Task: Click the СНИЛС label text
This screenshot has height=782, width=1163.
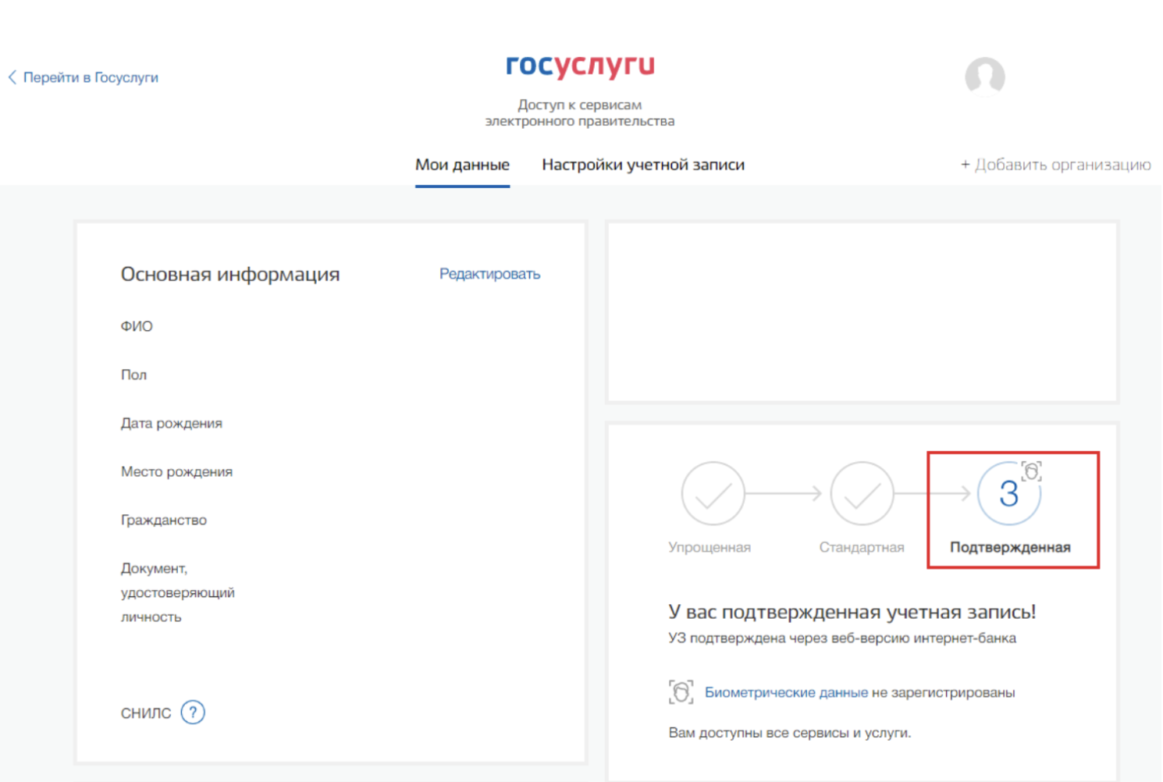Action: pyautogui.click(x=146, y=713)
